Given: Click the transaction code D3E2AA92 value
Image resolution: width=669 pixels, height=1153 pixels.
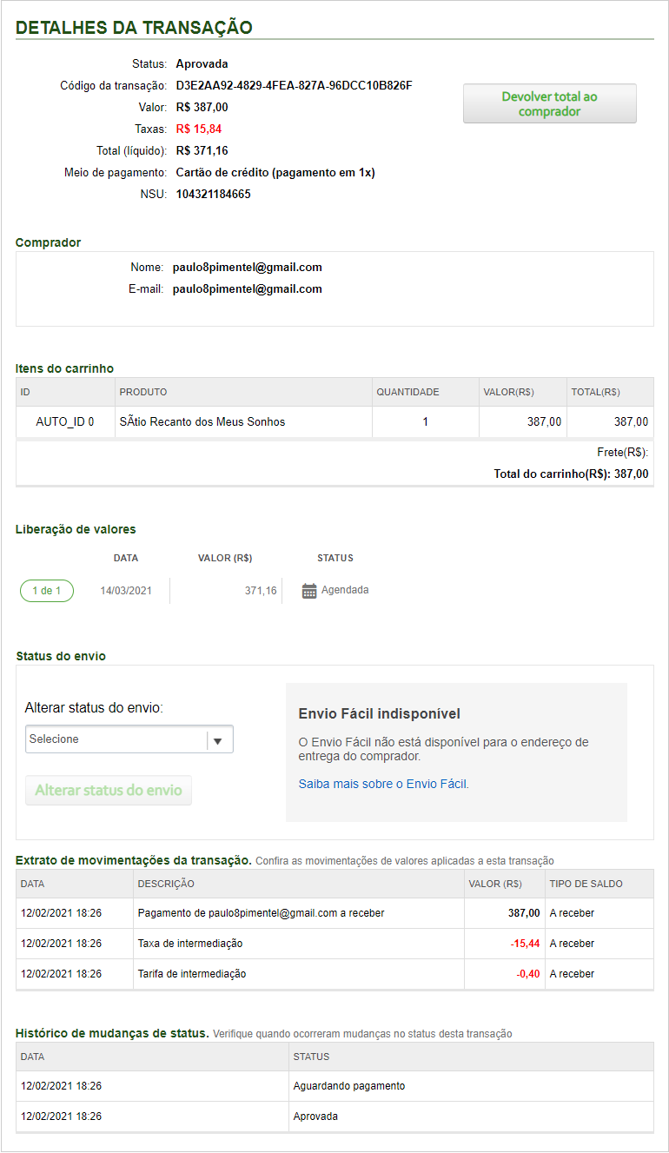Looking at the screenshot, I should [x=294, y=86].
